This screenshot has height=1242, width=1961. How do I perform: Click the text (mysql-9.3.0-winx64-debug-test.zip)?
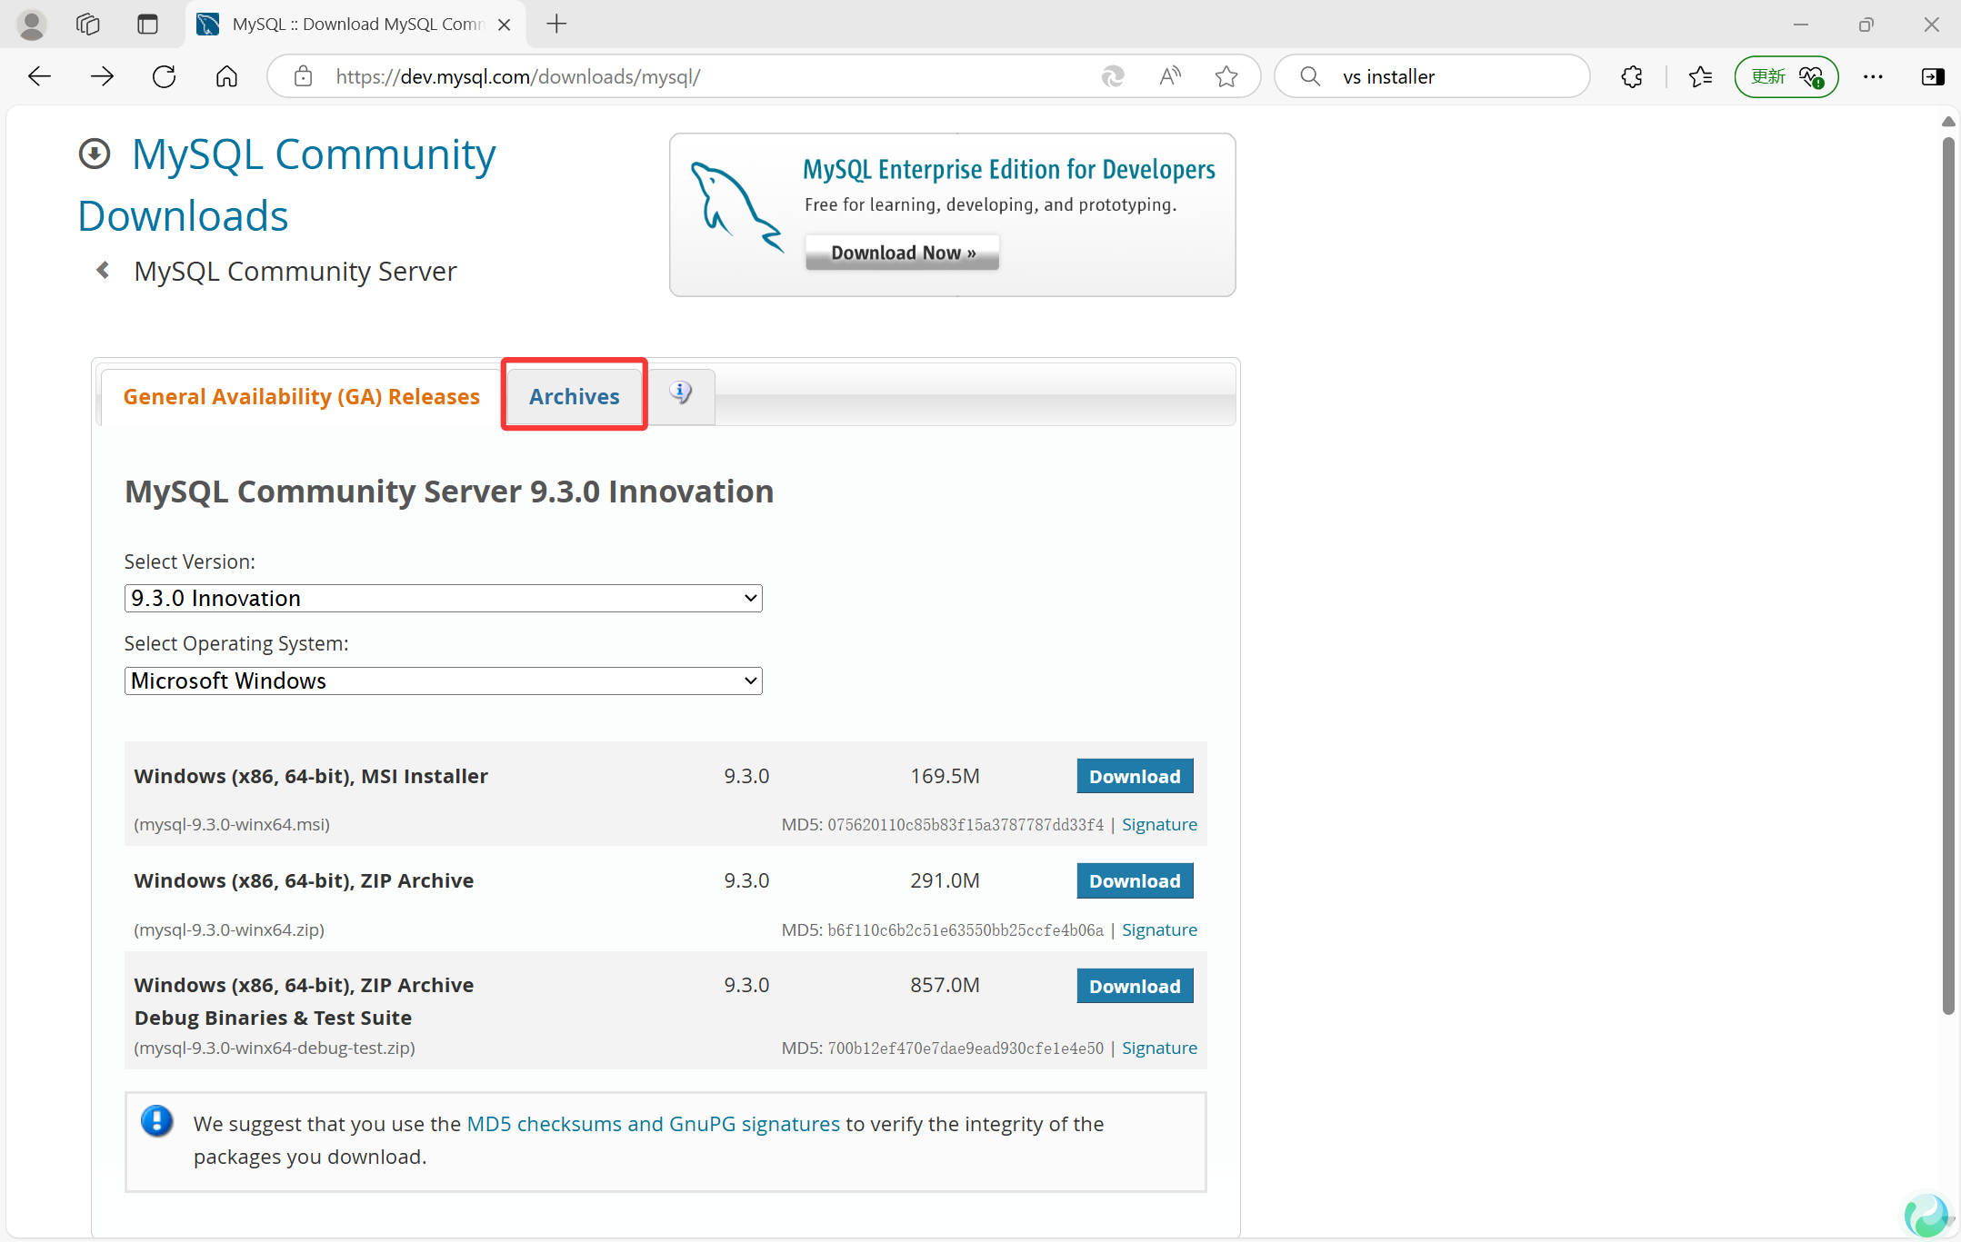tap(275, 1048)
